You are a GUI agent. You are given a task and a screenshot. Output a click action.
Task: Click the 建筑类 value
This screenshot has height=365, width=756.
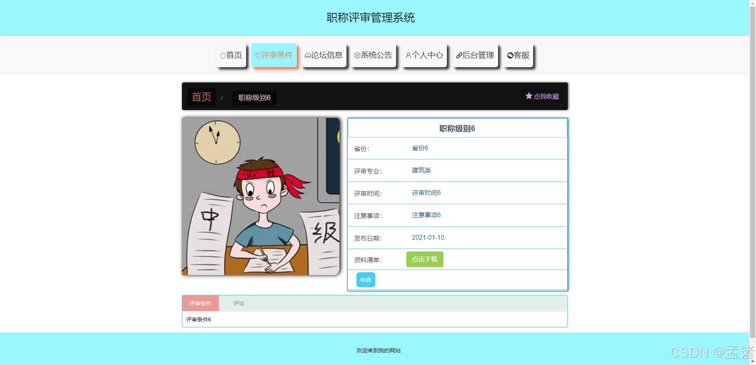tap(421, 171)
